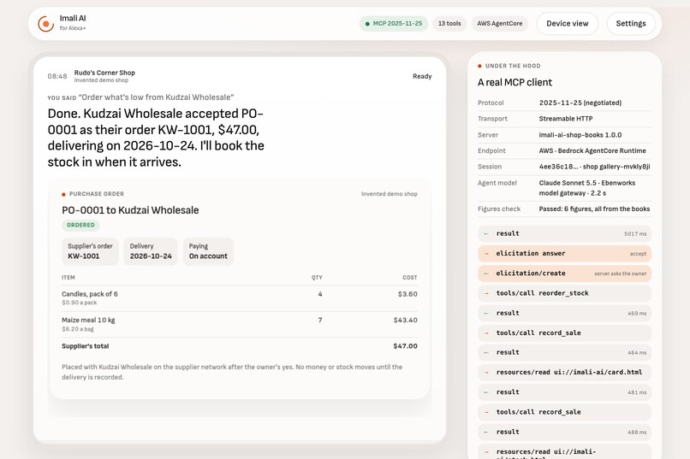Click the Session 4ee36c18 value

(x=594, y=167)
